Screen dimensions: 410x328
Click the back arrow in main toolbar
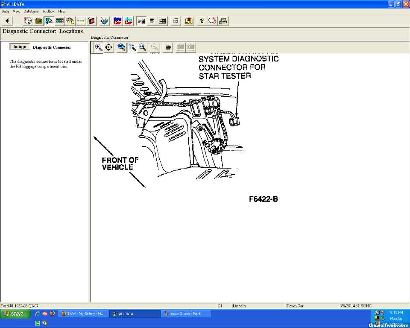click(x=7, y=21)
